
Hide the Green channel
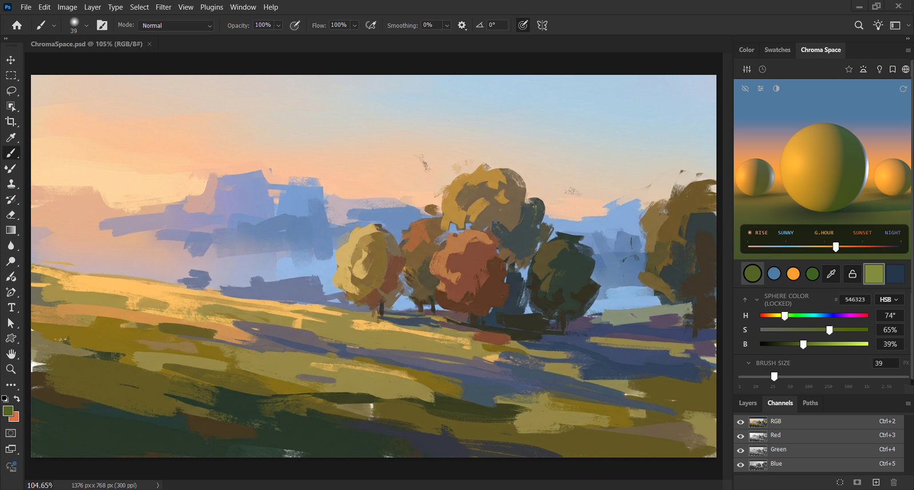click(x=740, y=450)
